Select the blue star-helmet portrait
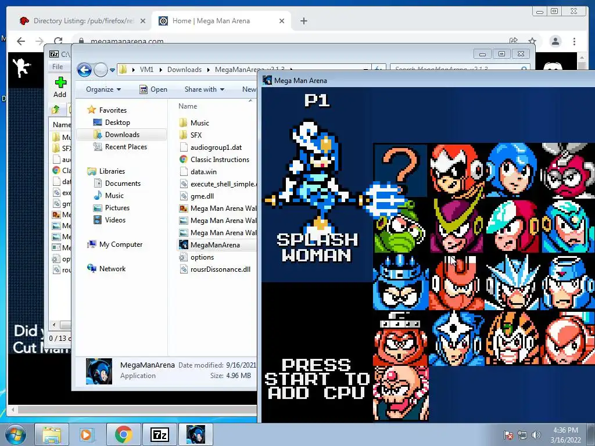Viewport: 595px width, 446px height. [457, 338]
